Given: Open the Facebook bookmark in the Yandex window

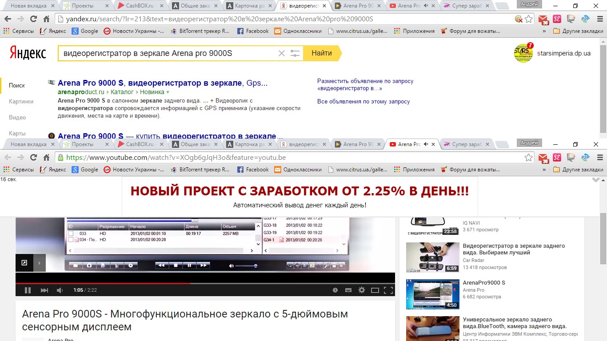Looking at the screenshot, I should (253, 32).
